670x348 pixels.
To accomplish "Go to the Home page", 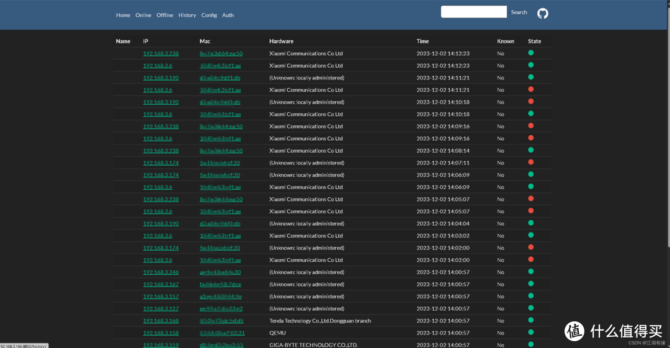I will 123,15.
